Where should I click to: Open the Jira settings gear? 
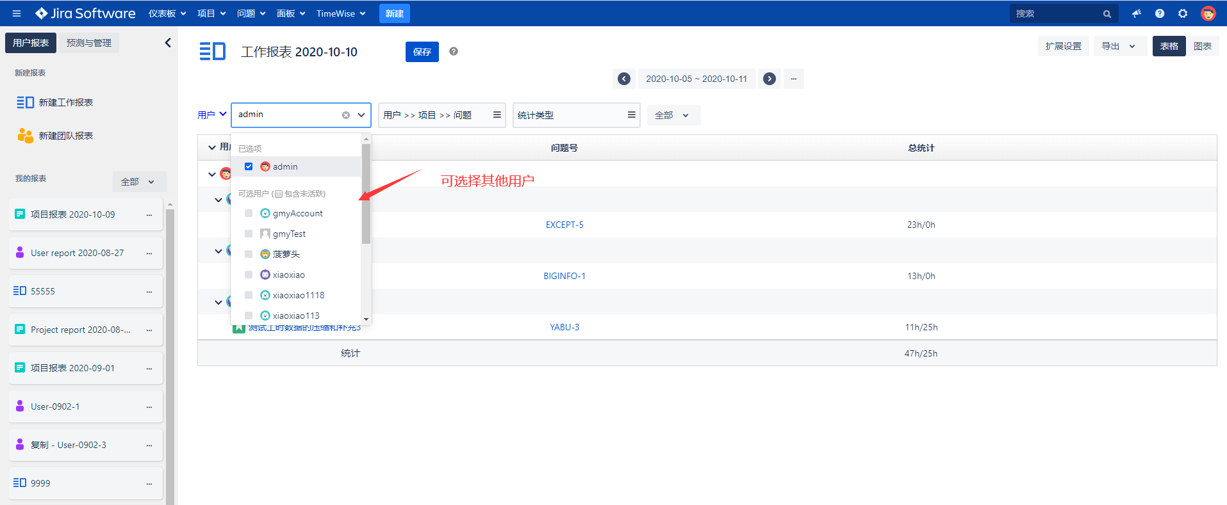[1183, 13]
